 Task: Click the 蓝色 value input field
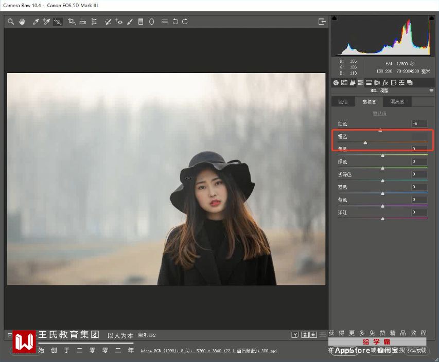click(419, 187)
